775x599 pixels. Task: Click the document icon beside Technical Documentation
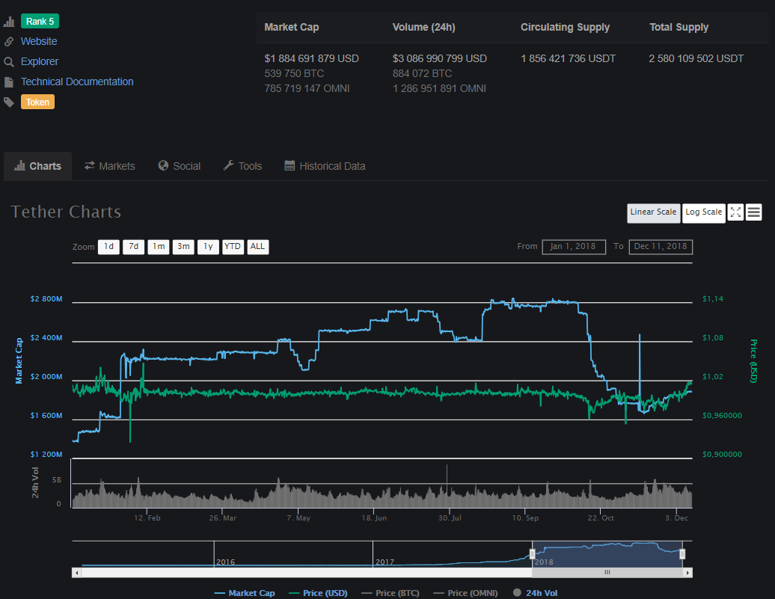coord(9,82)
